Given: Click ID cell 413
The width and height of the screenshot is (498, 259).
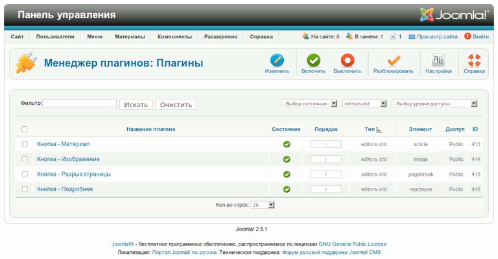Looking at the screenshot, I should click(476, 144).
